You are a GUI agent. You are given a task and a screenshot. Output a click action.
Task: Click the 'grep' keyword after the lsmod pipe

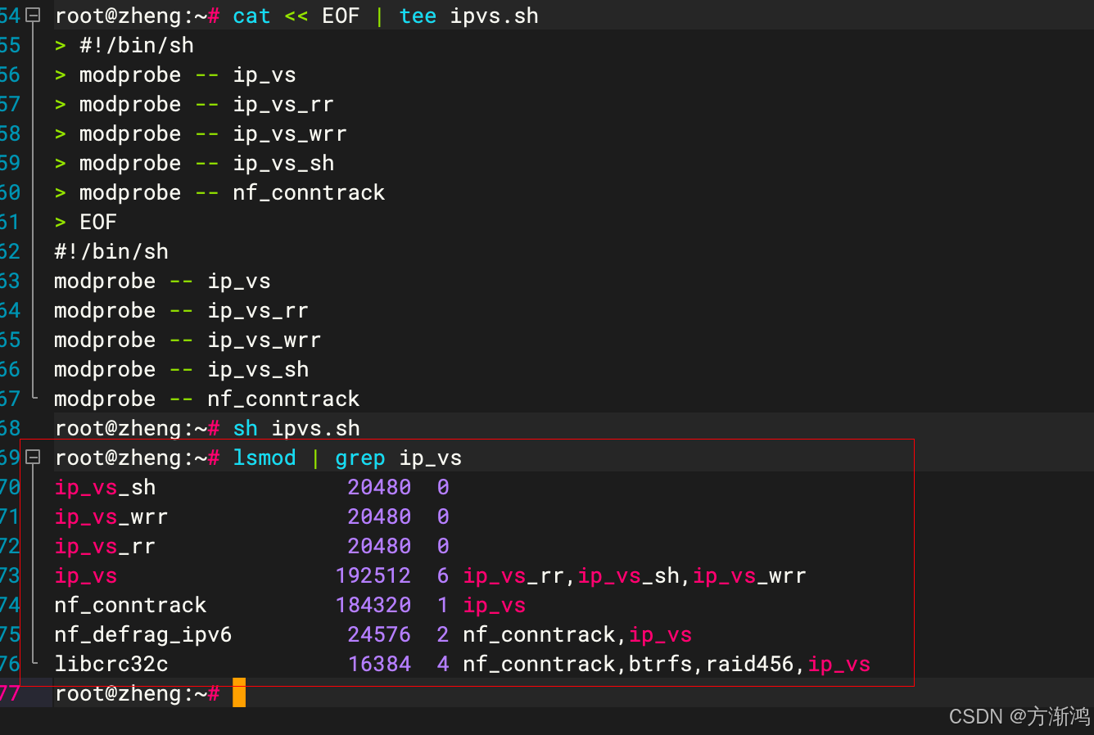tap(359, 458)
